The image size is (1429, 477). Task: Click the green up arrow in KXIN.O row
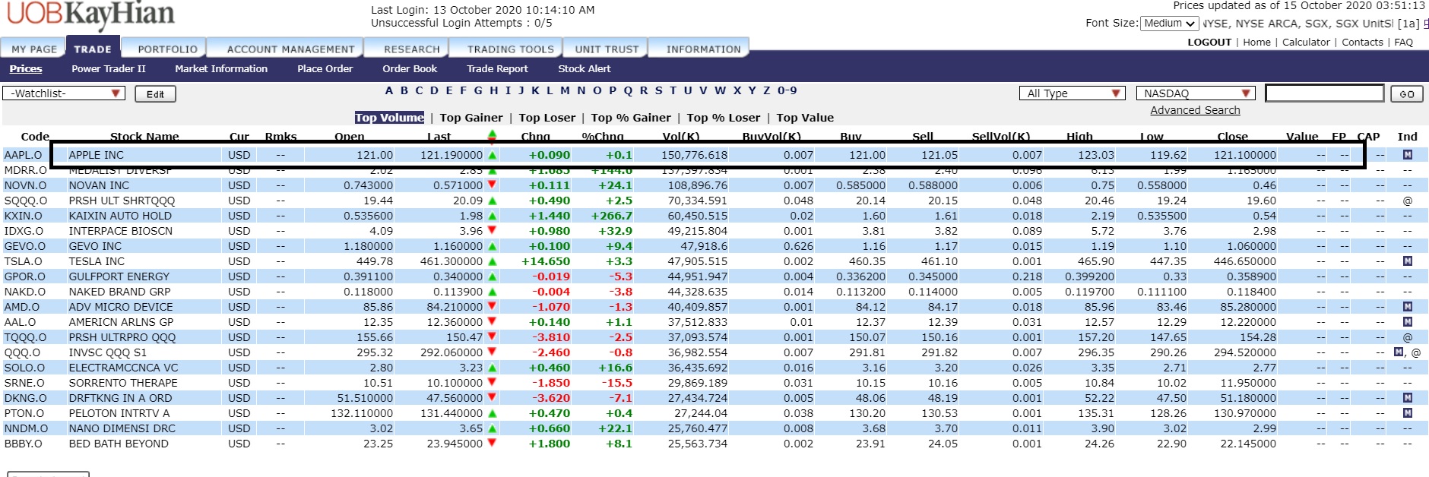coord(493,216)
